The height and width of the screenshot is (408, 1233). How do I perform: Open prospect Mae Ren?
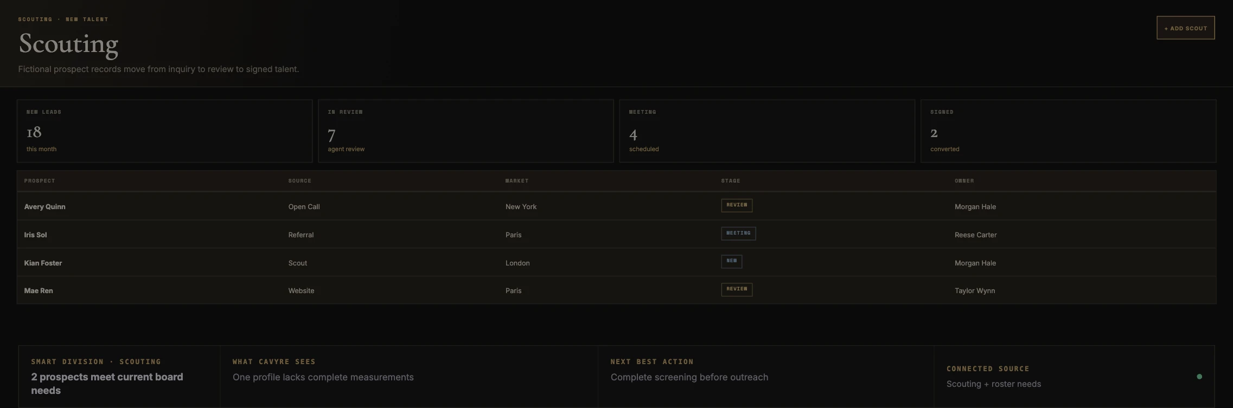pyautogui.click(x=39, y=290)
